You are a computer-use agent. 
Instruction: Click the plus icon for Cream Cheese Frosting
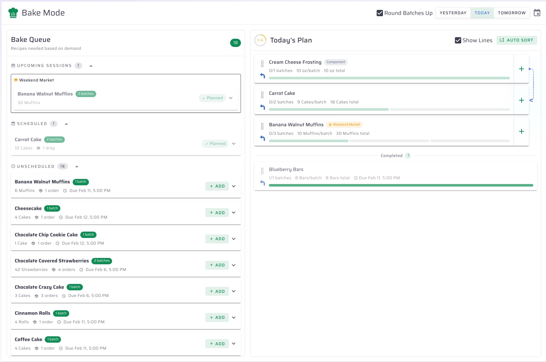tap(521, 69)
